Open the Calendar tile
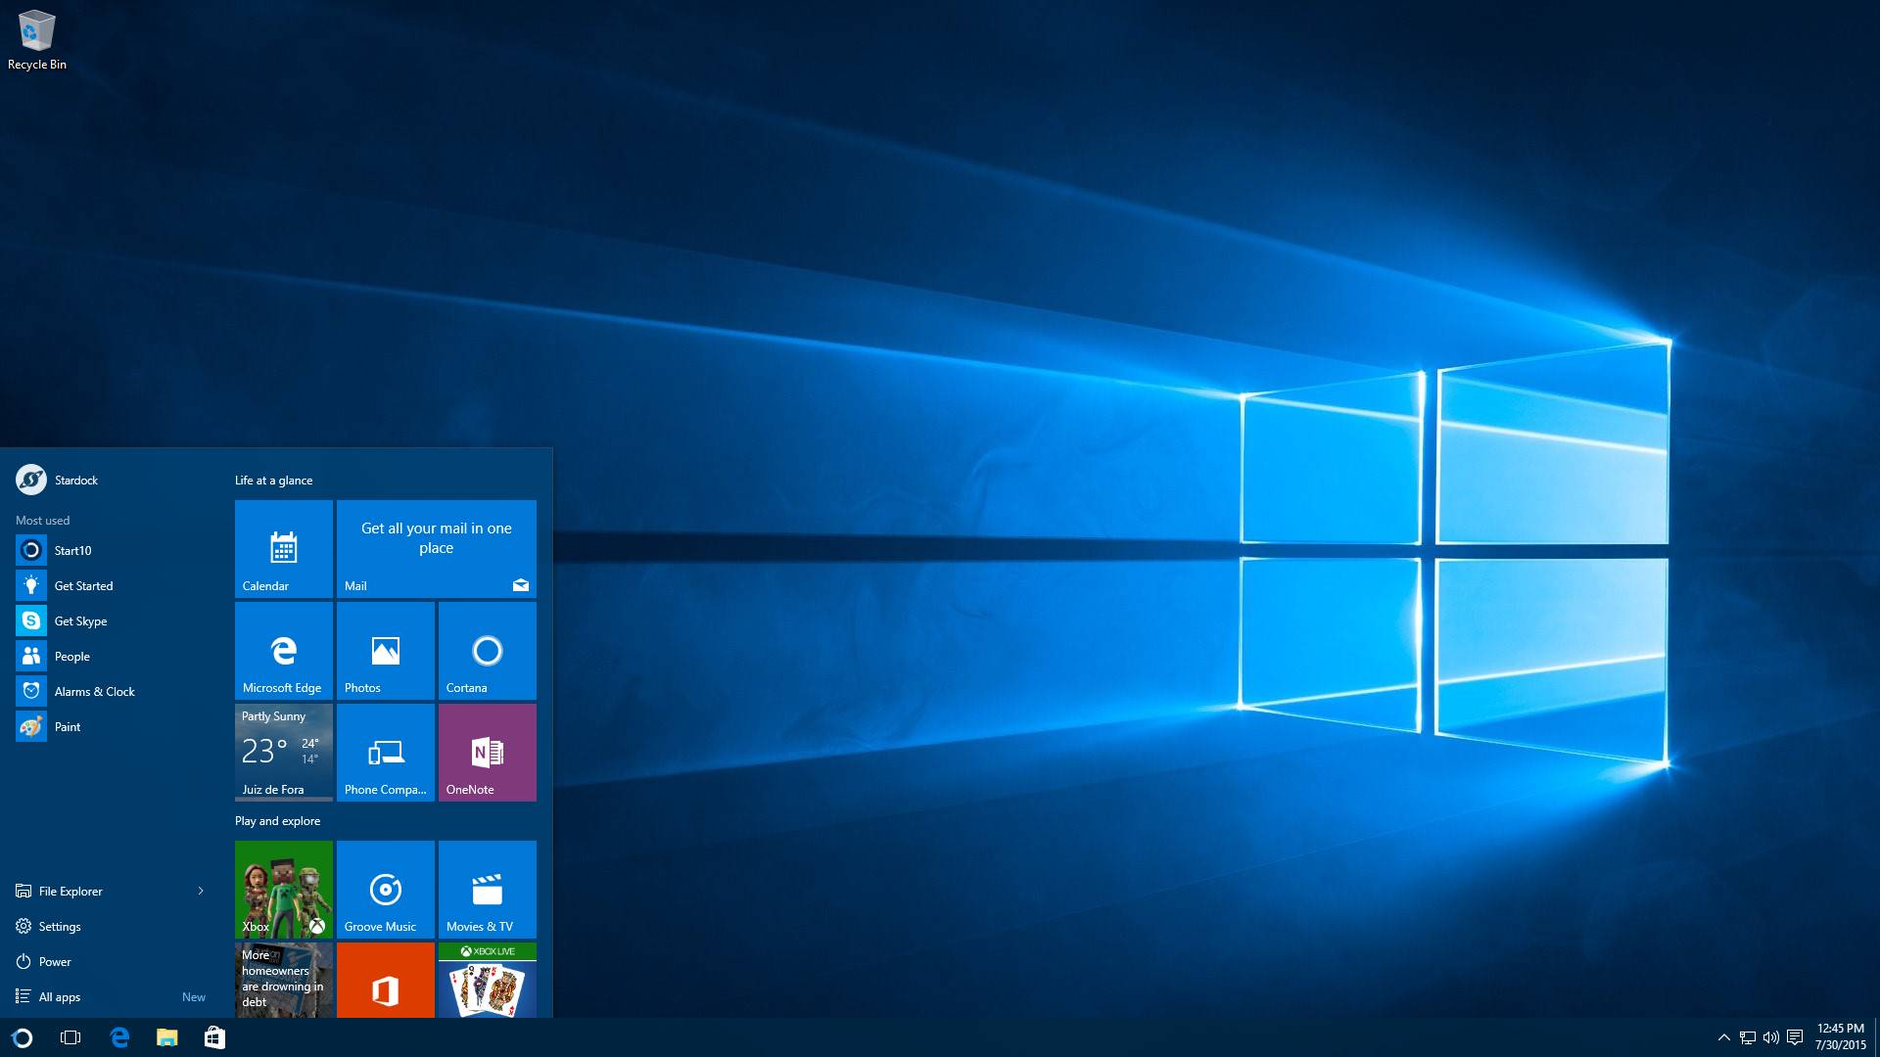Image resolution: width=1880 pixels, height=1057 pixels. (283, 548)
